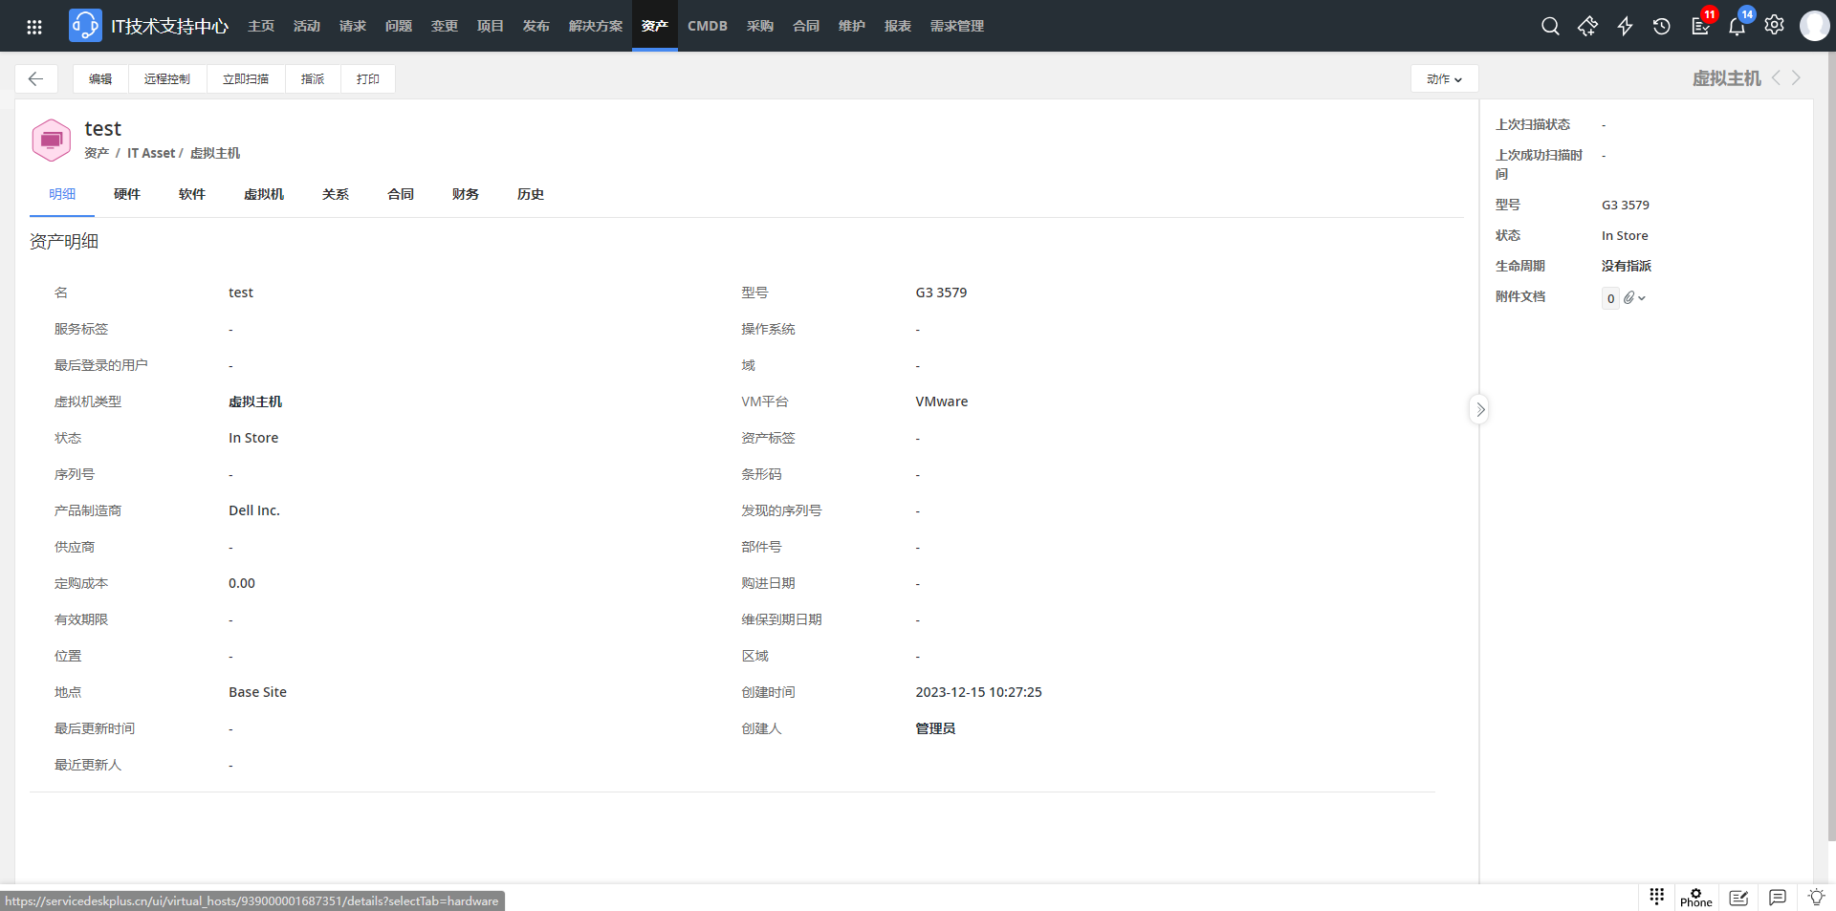Viewport: 1836px width, 911px height.
Task: Open the chat bubble icon in bottom bar
Action: click(x=1777, y=898)
